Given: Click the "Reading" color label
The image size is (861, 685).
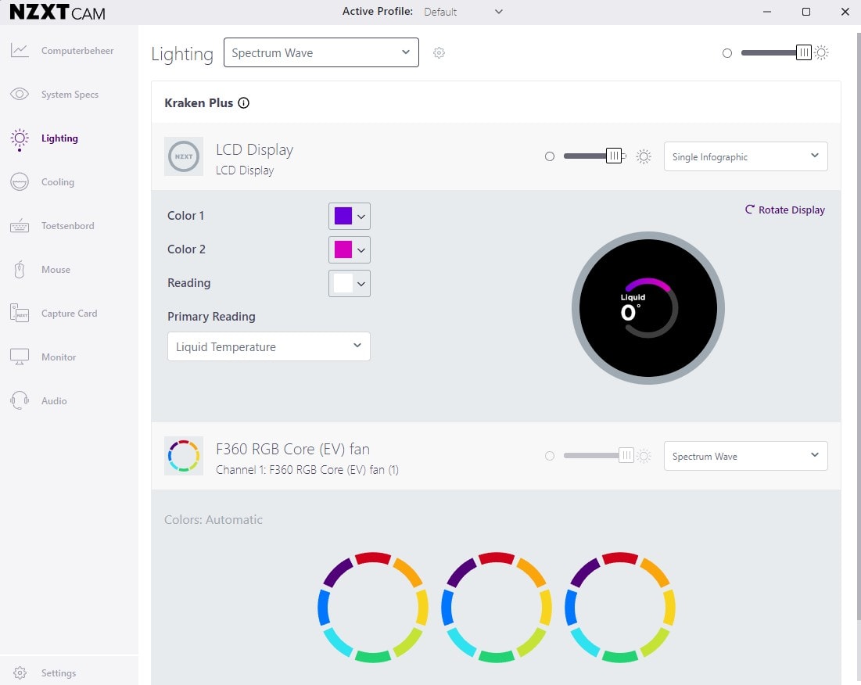Looking at the screenshot, I should [x=189, y=283].
